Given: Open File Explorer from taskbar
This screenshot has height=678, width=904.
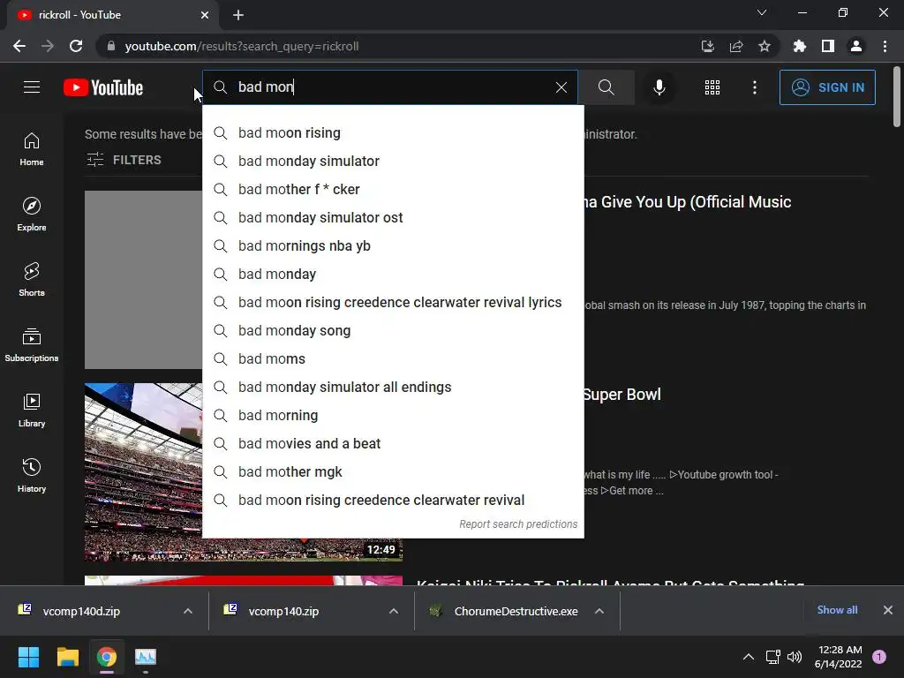Looking at the screenshot, I should click(x=67, y=657).
